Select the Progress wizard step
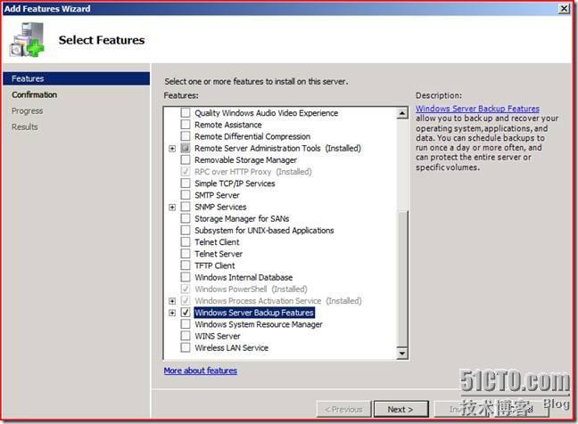The height and width of the screenshot is (424, 578). click(x=28, y=110)
